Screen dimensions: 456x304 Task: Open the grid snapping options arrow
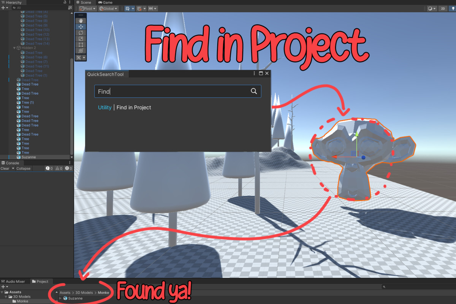(x=133, y=8)
